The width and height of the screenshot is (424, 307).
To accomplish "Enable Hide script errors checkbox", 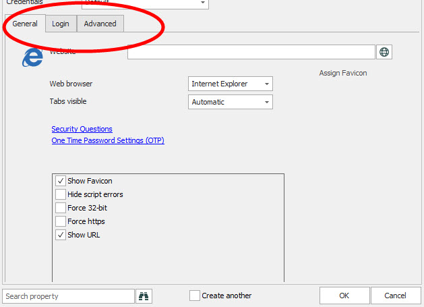I will tap(61, 194).
